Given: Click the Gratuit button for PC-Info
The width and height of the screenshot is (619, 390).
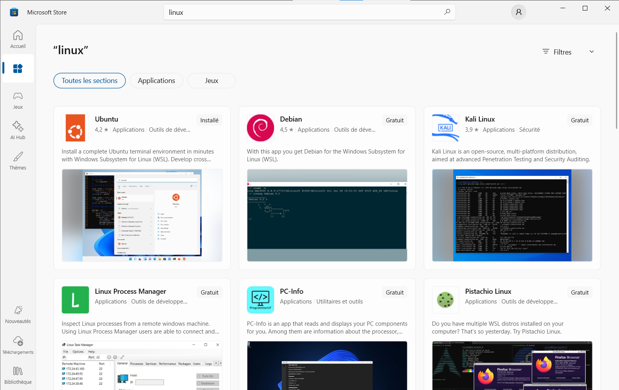Looking at the screenshot, I should click(395, 293).
